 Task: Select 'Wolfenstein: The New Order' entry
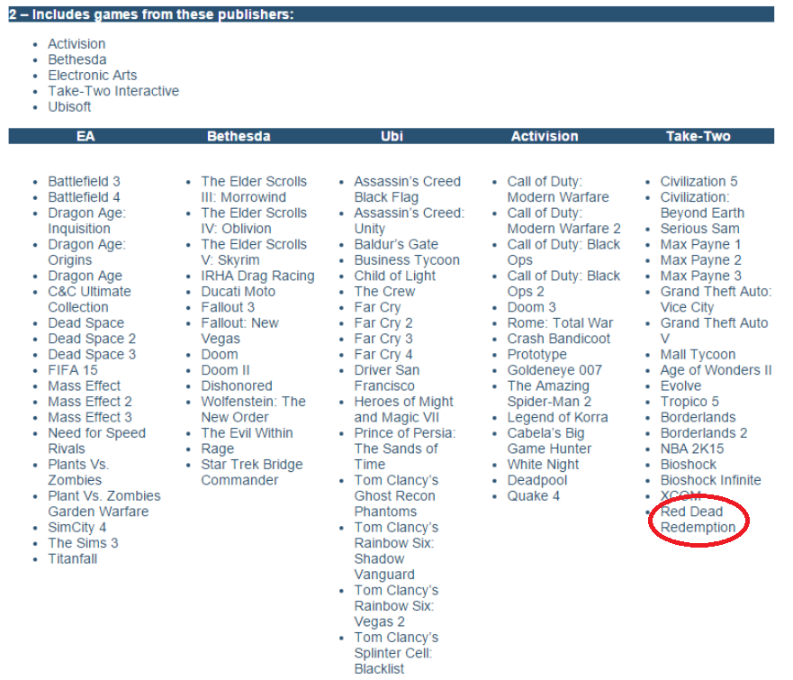[253, 409]
